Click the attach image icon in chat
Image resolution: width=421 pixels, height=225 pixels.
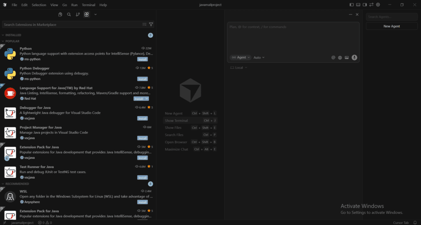coord(347,57)
